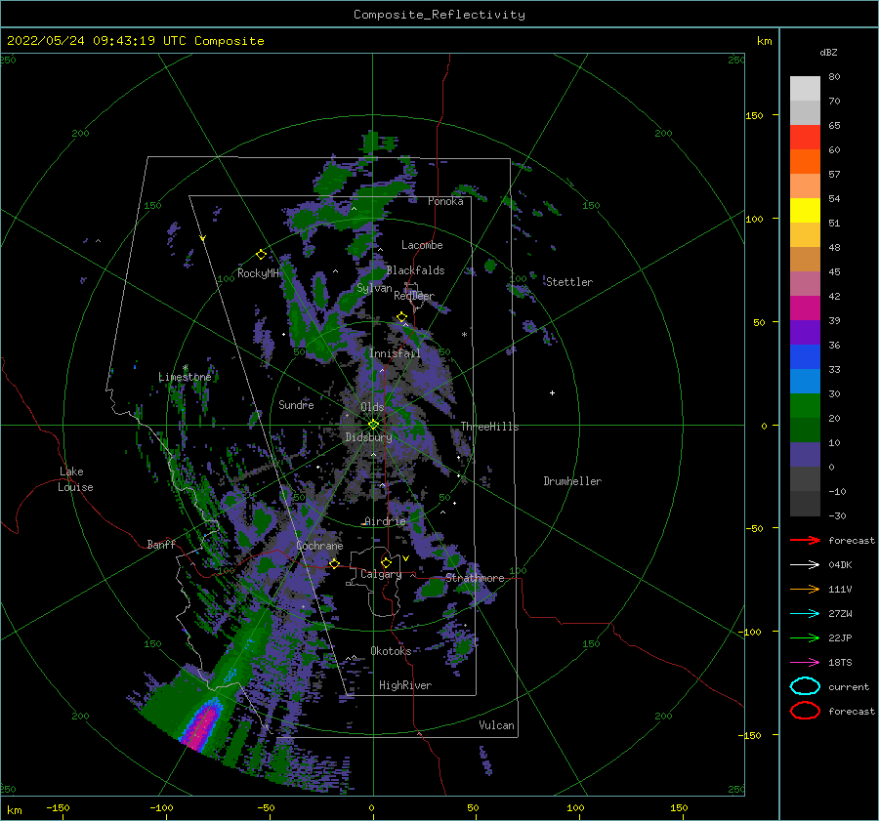Screen dimensions: 879x821
Task: Click the Drumheller label
Action: 572,481
